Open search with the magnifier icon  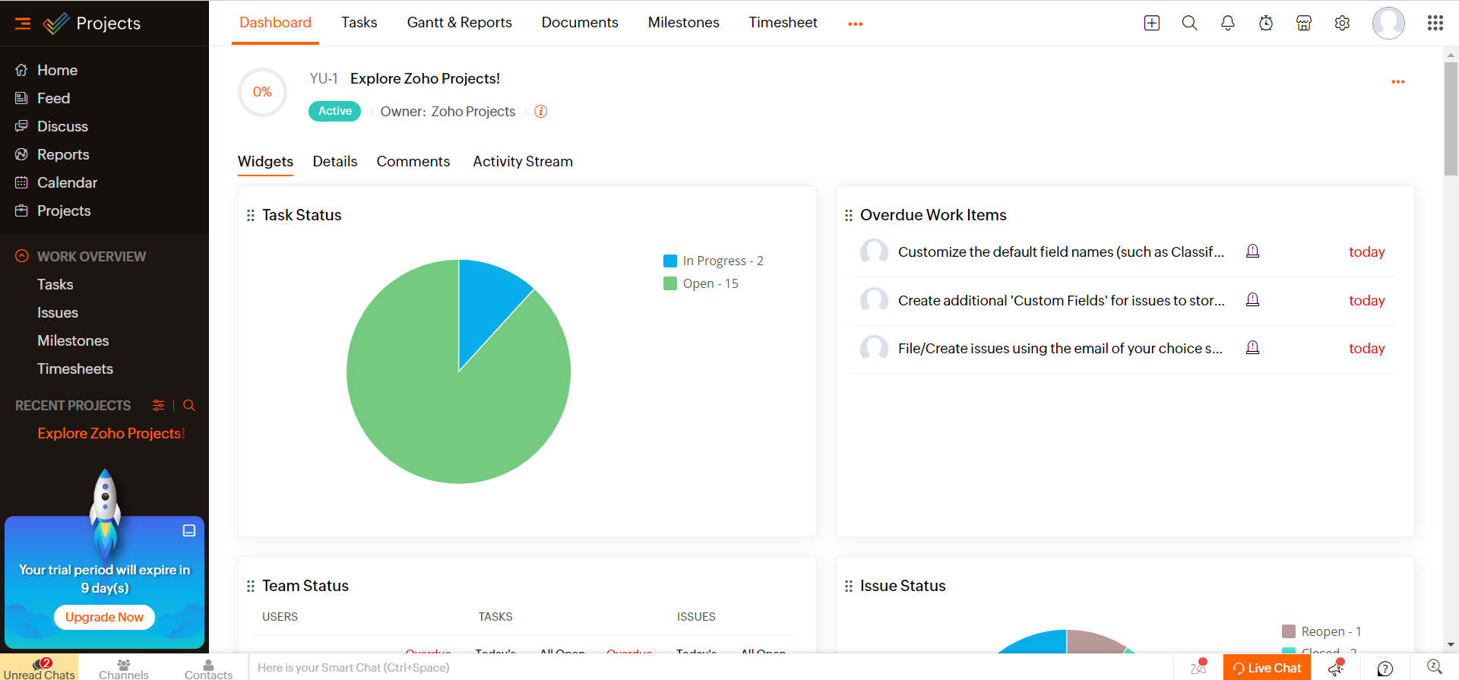[1189, 23]
